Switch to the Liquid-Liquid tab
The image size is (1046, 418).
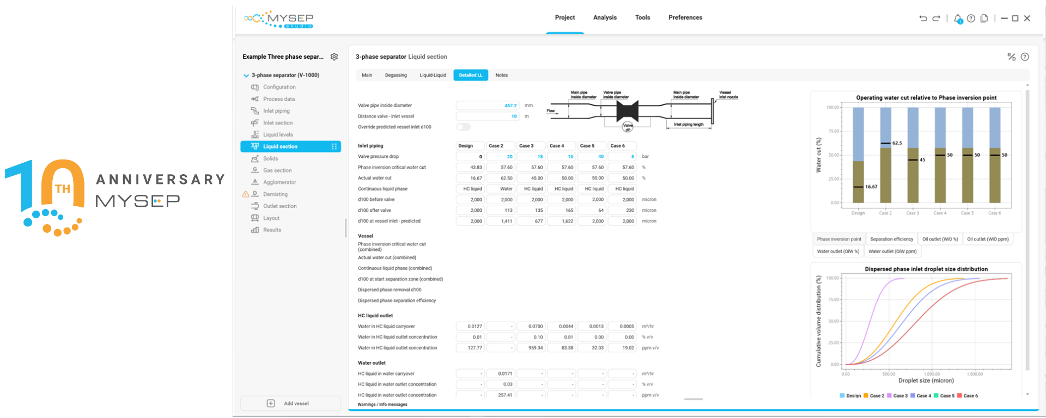click(x=433, y=75)
